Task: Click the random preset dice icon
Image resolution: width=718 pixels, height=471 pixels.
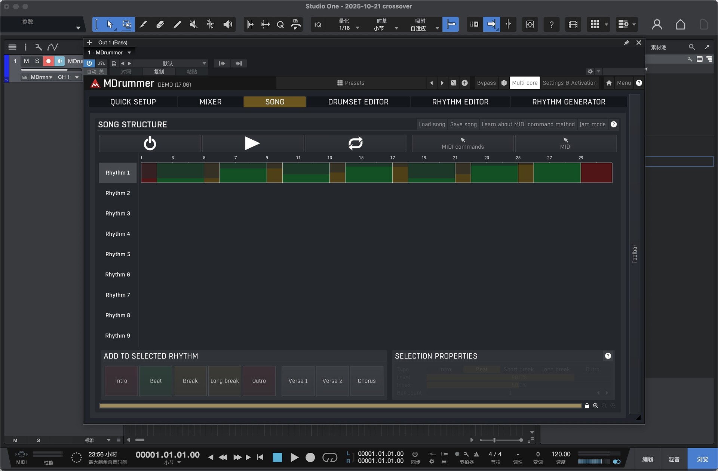Action: point(454,83)
